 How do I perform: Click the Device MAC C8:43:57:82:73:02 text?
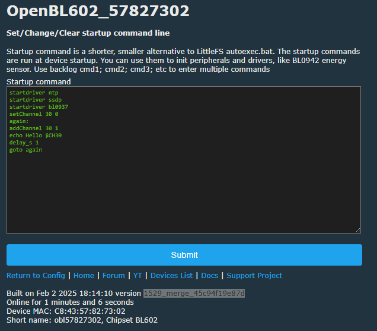point(66,311)
